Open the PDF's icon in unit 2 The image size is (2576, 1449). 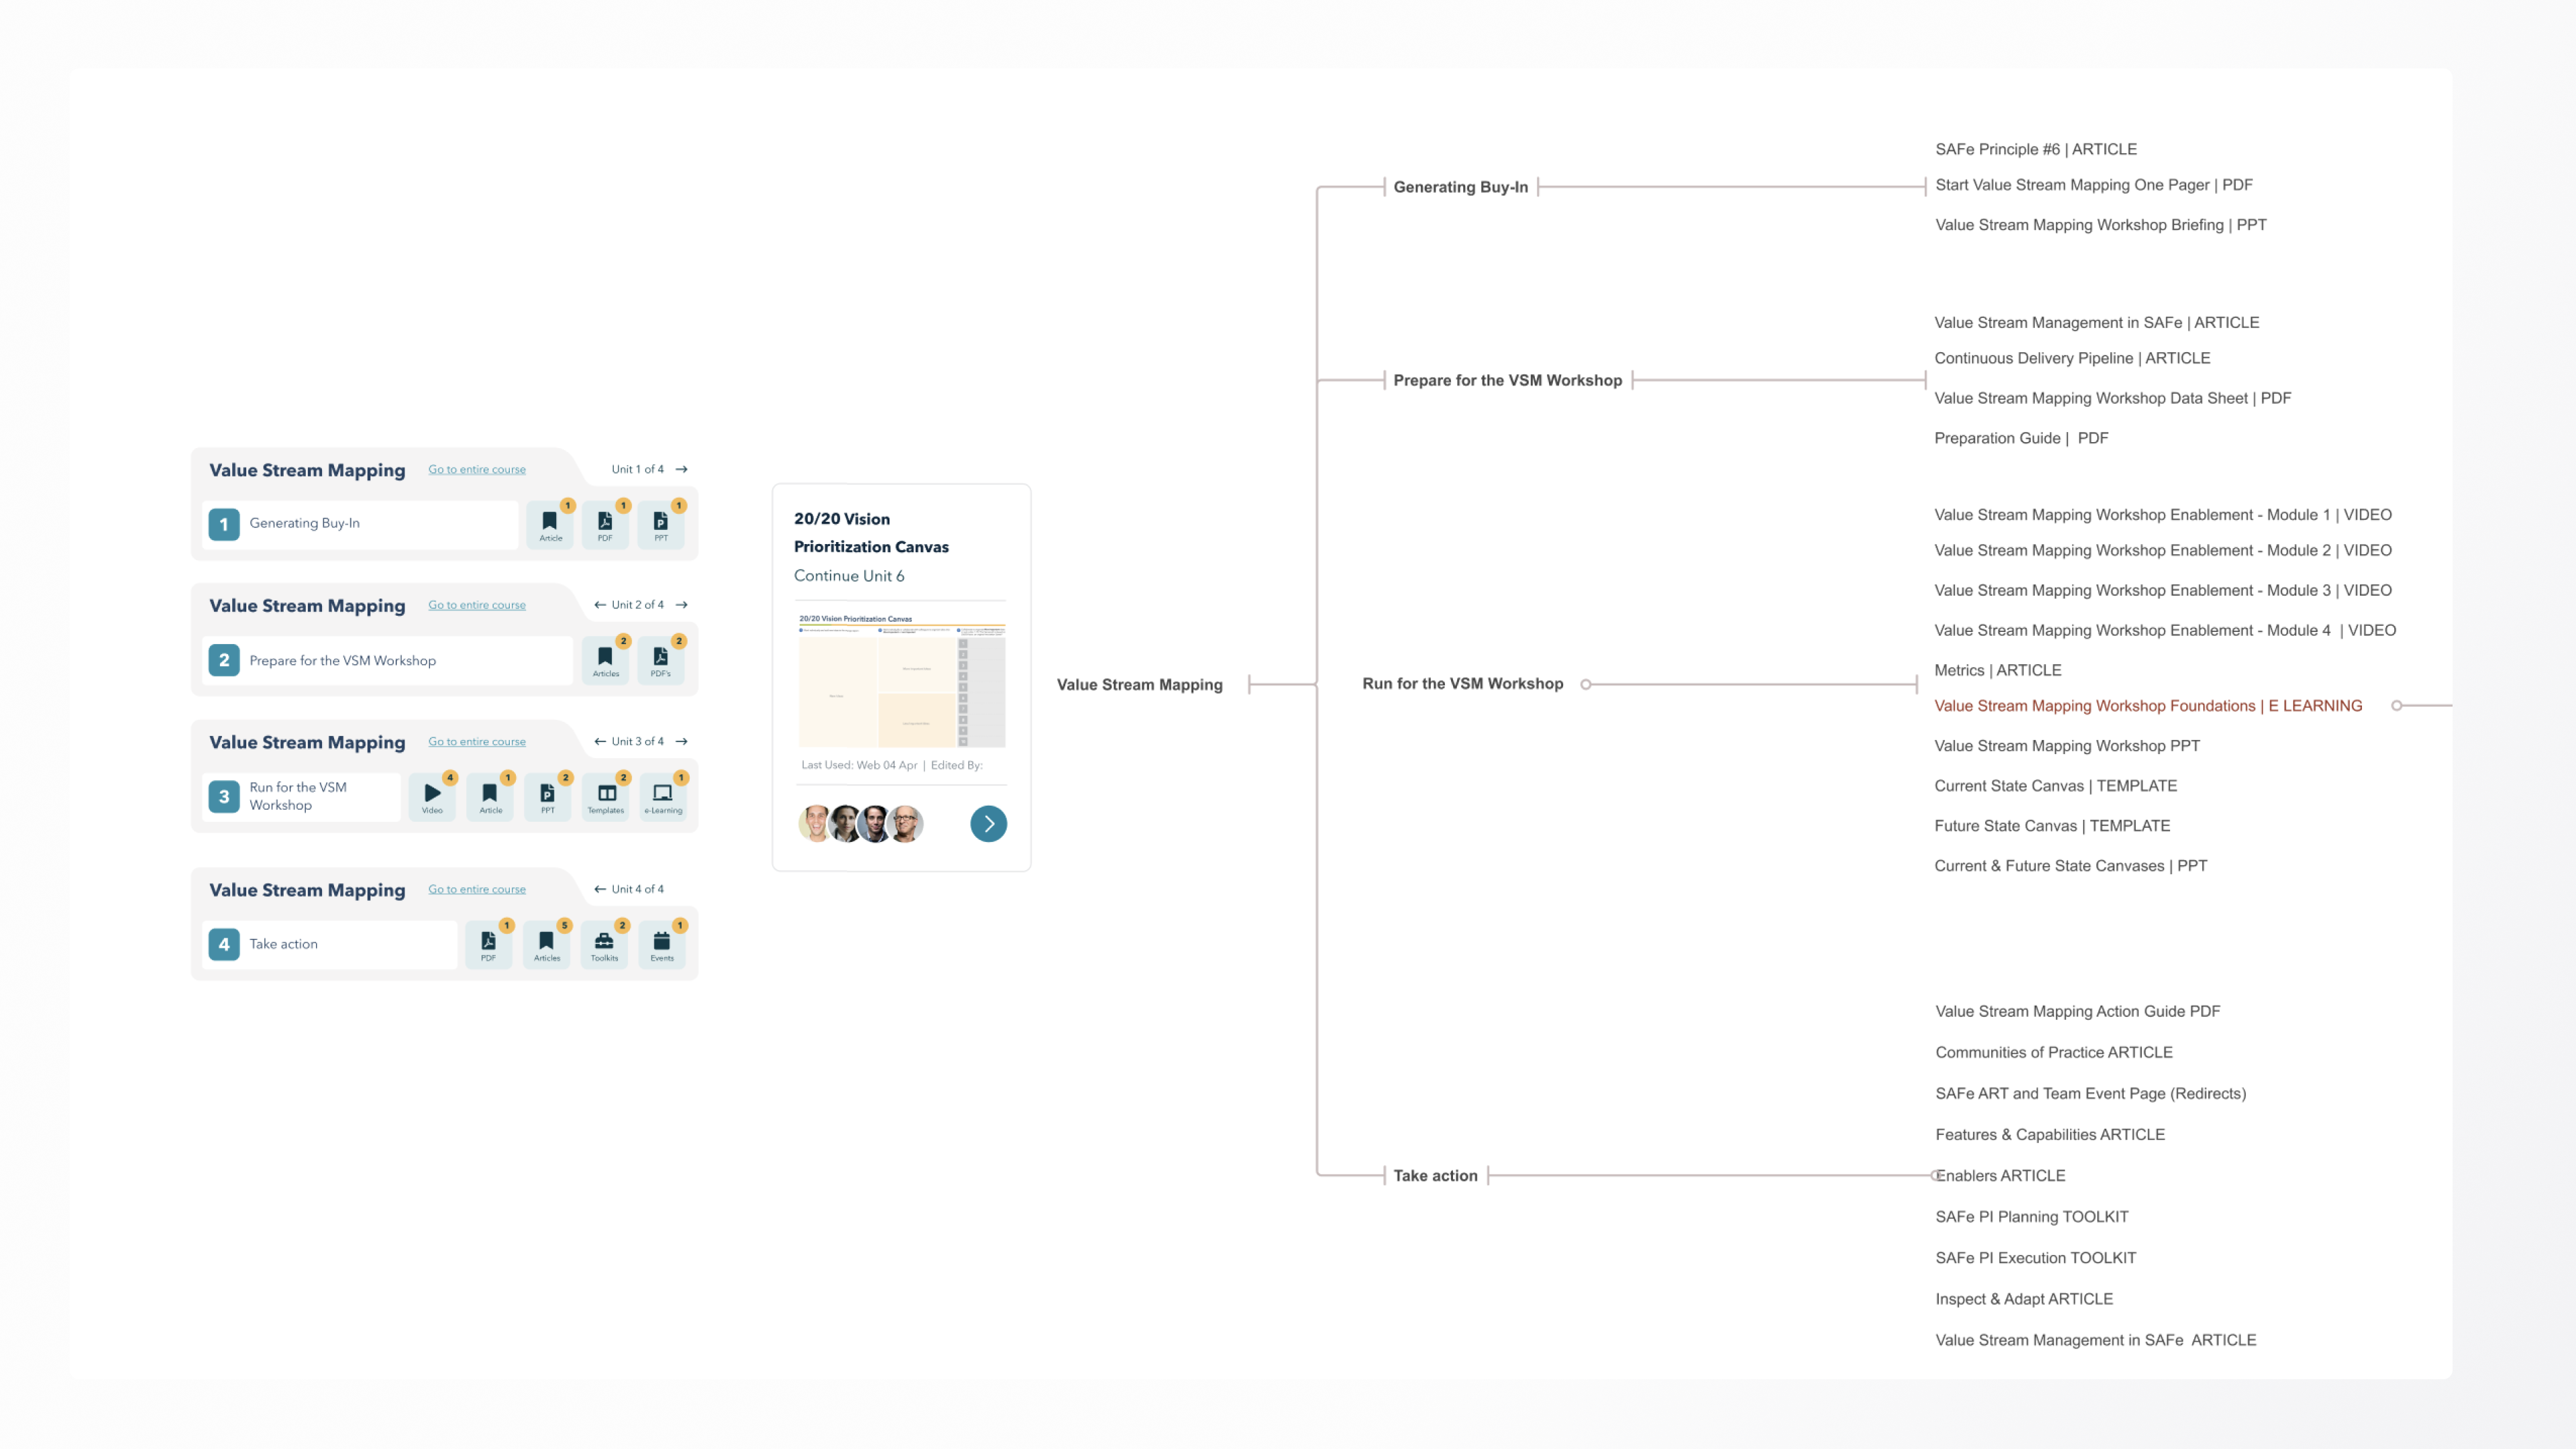point(661,660)
